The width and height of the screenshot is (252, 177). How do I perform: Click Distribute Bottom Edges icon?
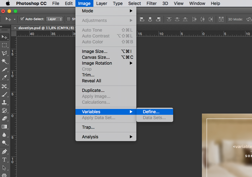[185, 19]
